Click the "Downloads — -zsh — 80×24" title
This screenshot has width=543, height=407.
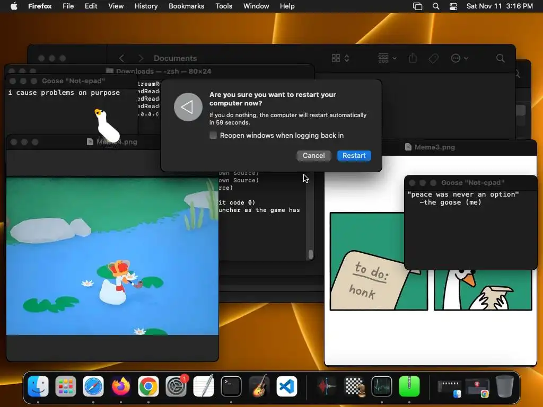[163, 72]
